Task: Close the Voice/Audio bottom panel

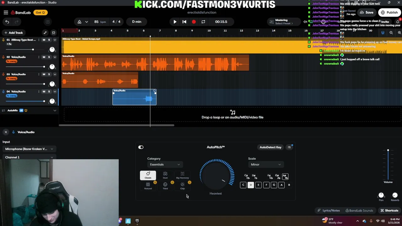Action: coord(6,132)
